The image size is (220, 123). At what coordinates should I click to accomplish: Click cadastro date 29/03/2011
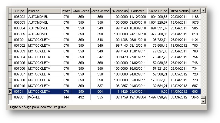(138, 91)
